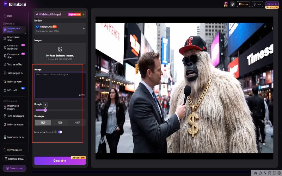This screenshot has width=282, height=176.
Task: Click the 英 input method icon
Action: [255, 173]
